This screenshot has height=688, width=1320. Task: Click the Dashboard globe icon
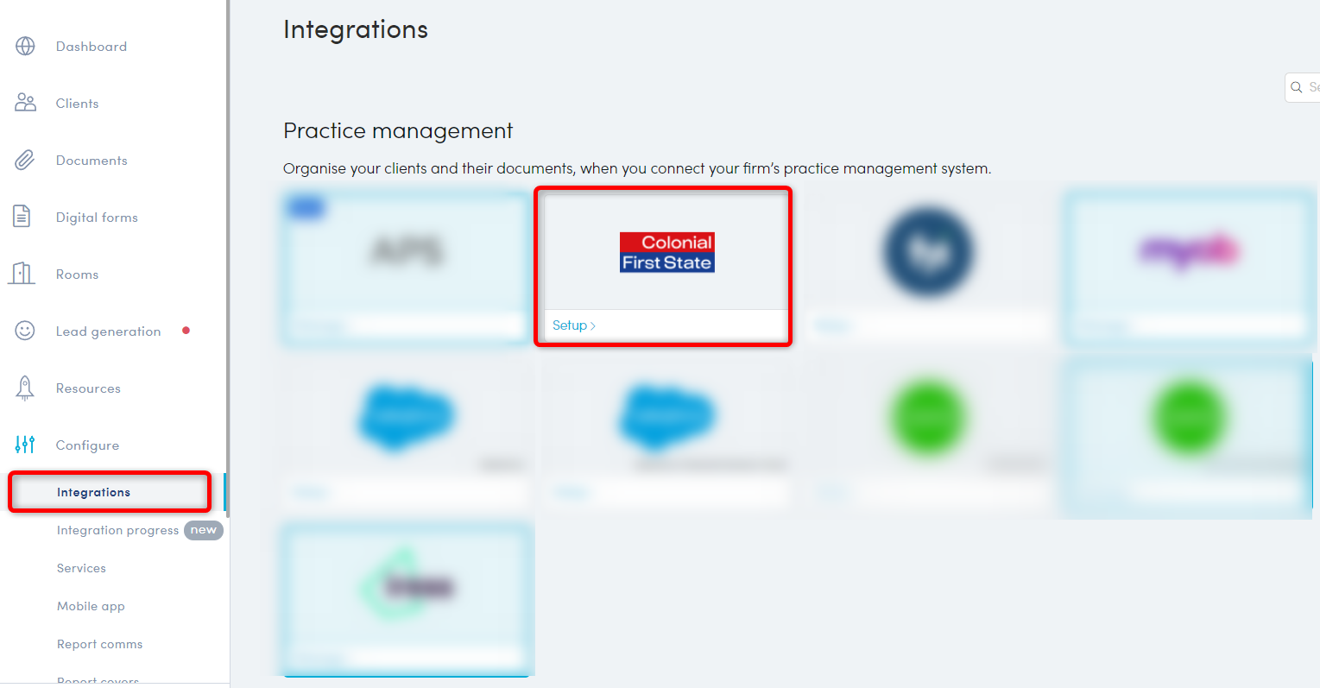point(25,47)
